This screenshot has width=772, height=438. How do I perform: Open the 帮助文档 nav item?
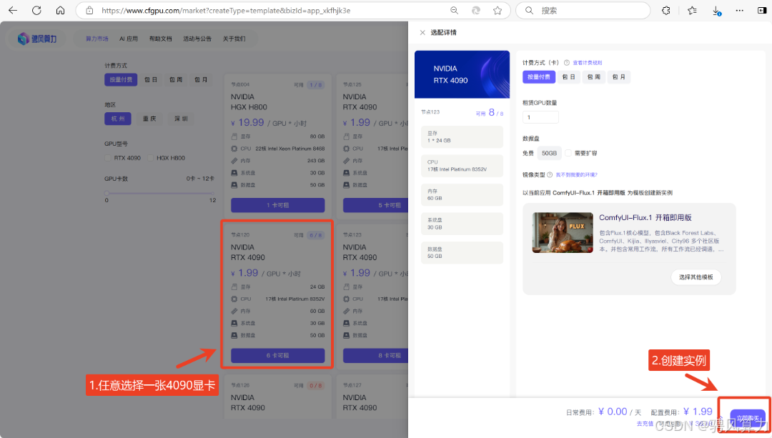tap(161, 39)
